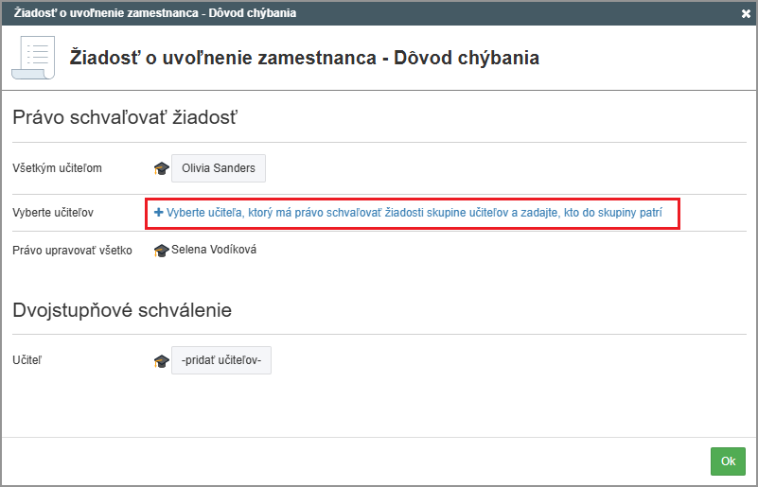Screen dimensions: 758x487
Task: Click the plus icon before Vyberte učiteľa
Action: [x=158, y=214]
